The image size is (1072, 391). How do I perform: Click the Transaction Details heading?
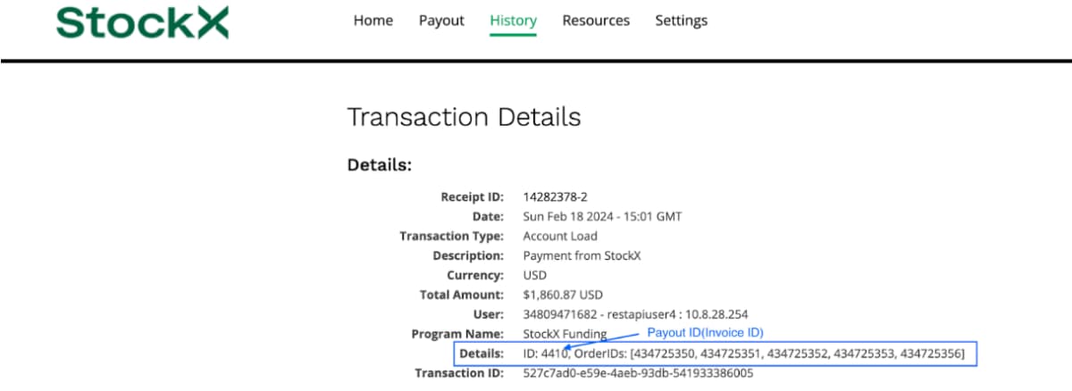coord(463,117)
